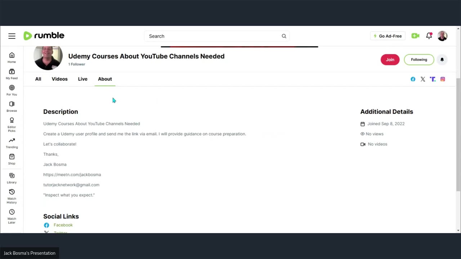Go to Home in sidebar
This screenshot has height=259, width=461.
12,58
